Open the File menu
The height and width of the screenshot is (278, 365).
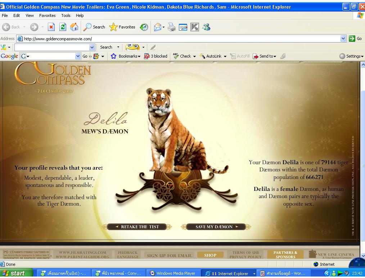coord(5,15)
